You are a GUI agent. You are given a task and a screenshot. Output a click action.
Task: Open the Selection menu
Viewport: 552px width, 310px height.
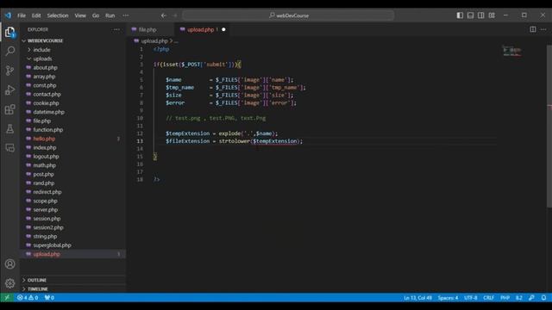tap(58, 15)
